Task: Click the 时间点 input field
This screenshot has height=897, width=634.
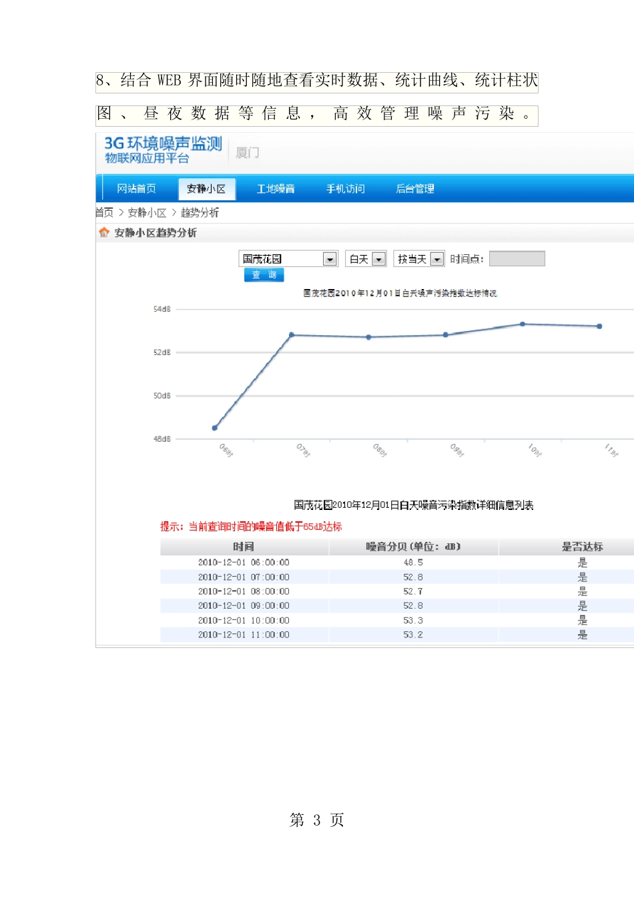Action: 517,259
